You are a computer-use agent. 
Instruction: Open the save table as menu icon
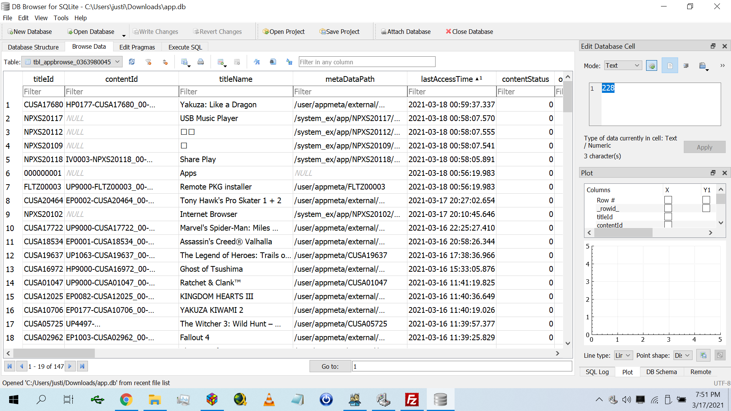coord(185,62)
